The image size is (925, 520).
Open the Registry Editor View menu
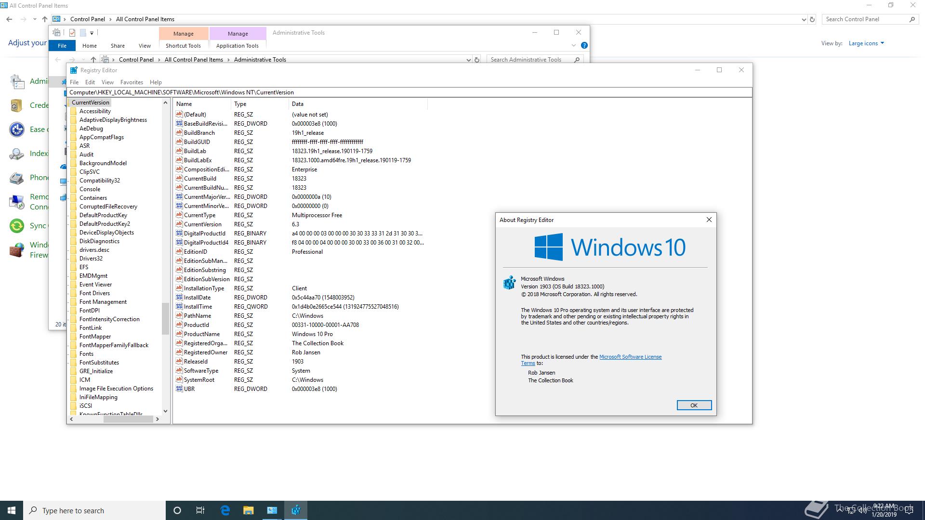point(107,82)
